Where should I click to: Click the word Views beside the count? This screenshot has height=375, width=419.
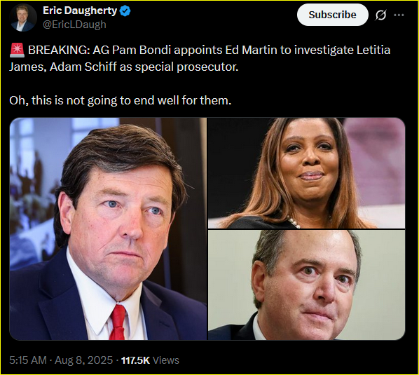[x=165, y=360]
